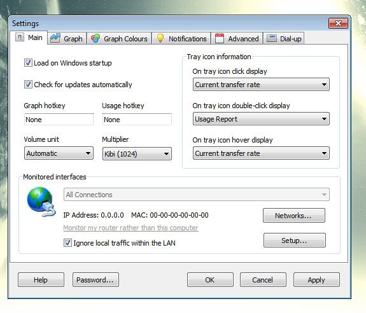
Task: Open the tray icon double-click display dropdown
Action: click(261, 119)
